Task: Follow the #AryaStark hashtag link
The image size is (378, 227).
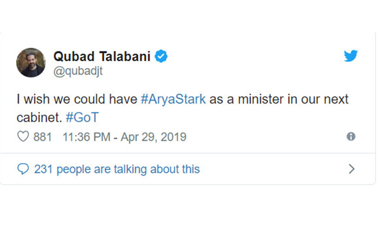Action: [x=173, y=100]
